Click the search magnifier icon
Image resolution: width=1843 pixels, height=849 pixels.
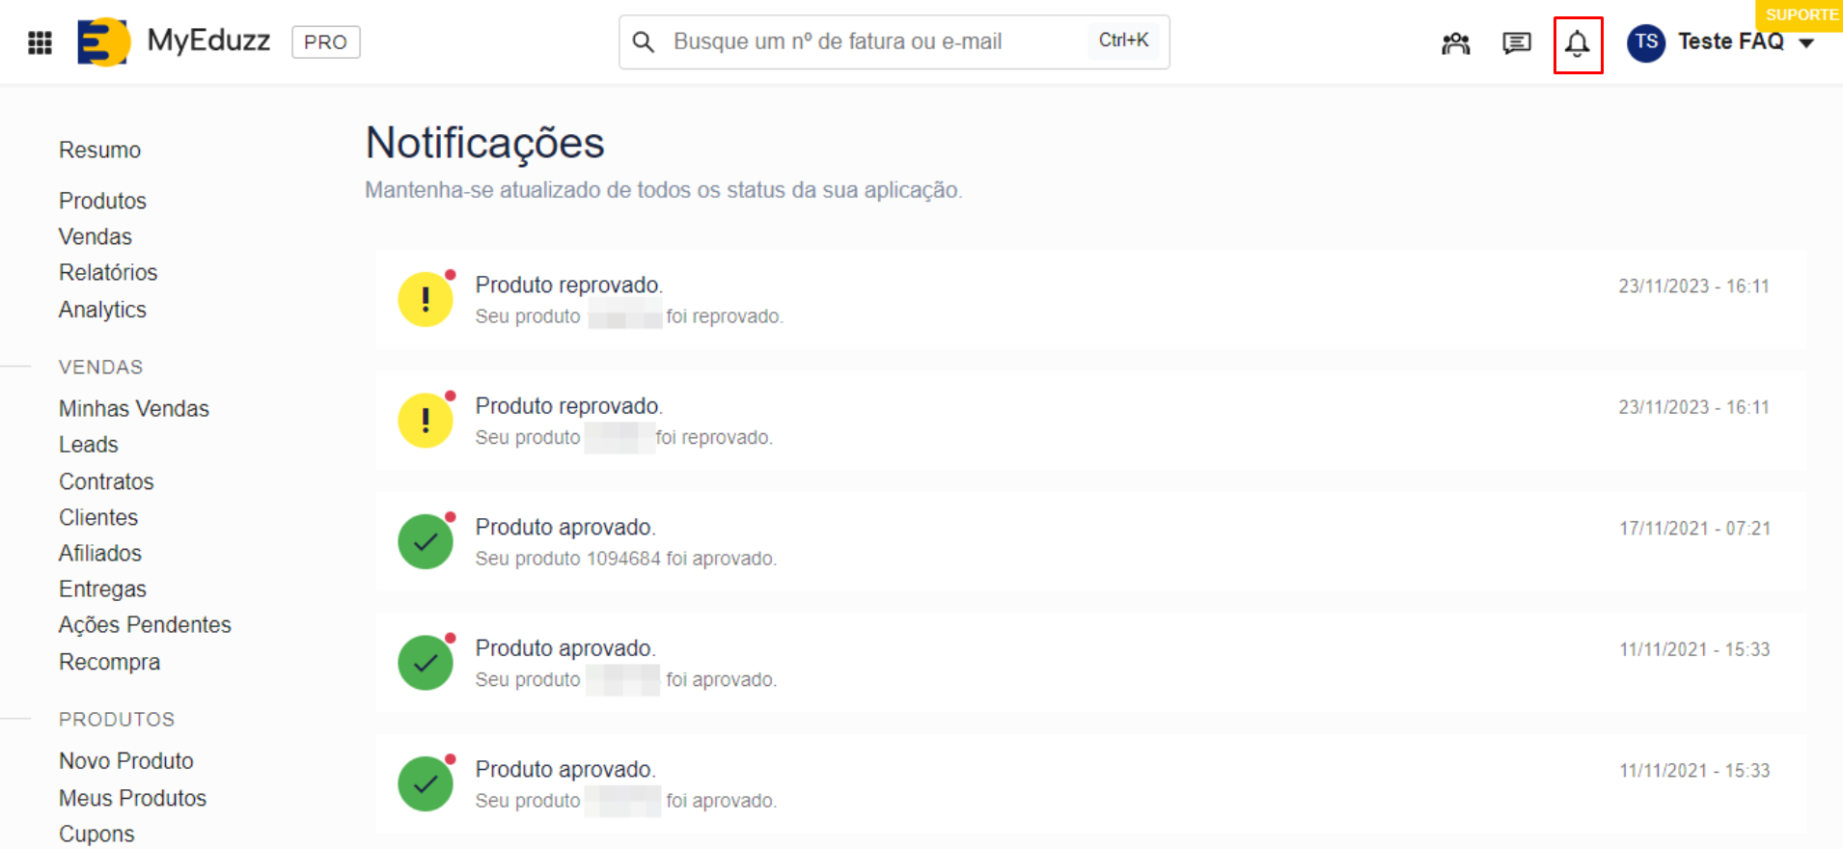coord(643,41)
